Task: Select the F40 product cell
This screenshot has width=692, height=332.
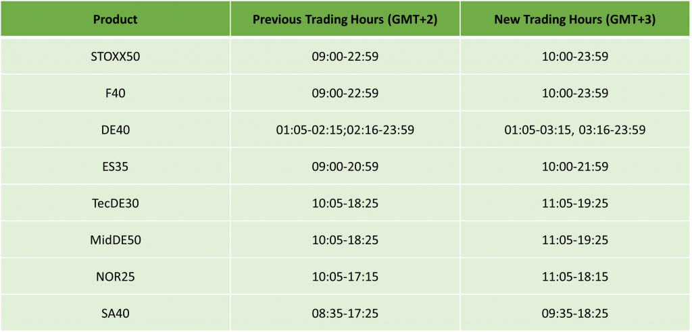Action: pyautogui.click(x=115, y=93)
